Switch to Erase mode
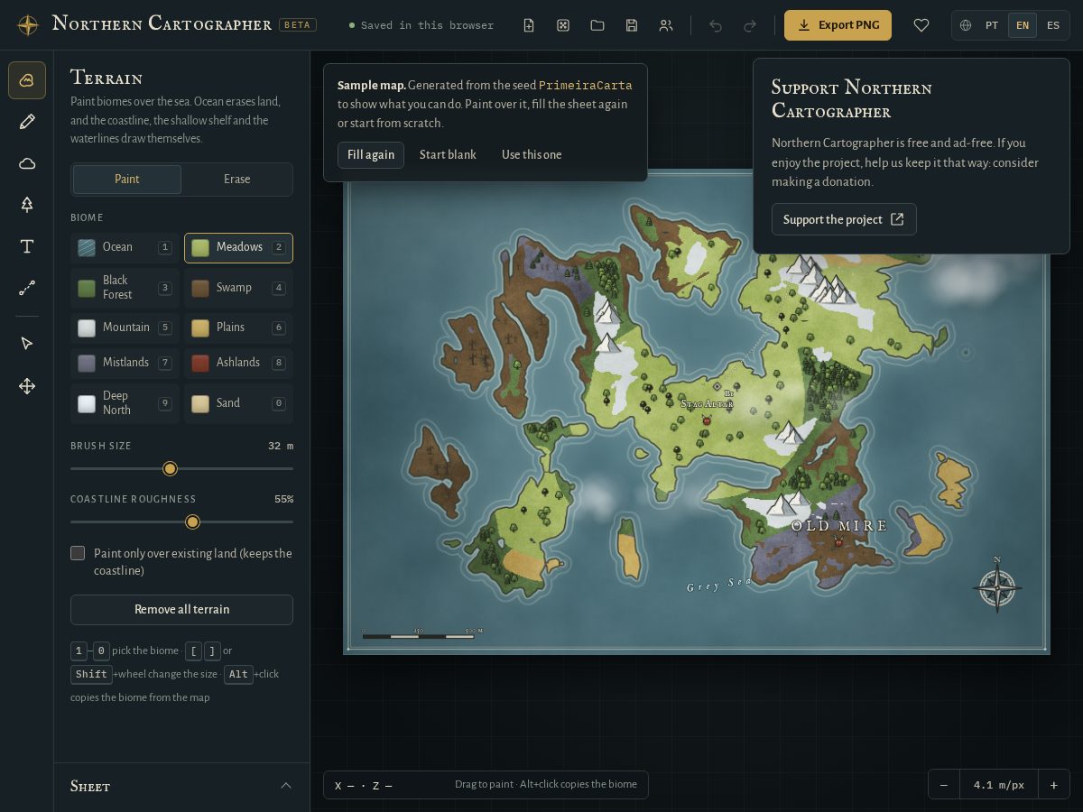The image size is (1083, 812). click(x=237, y=180)
